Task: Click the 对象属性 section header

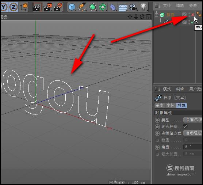Action: click(x=178, y=113)
